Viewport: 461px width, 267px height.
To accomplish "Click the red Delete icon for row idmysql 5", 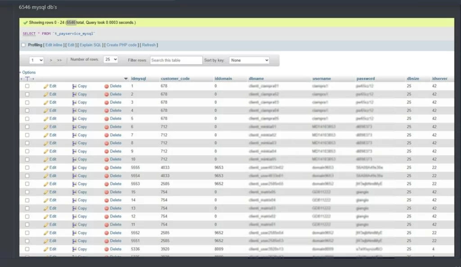I will pyautogui.click(x=107, y=119).
